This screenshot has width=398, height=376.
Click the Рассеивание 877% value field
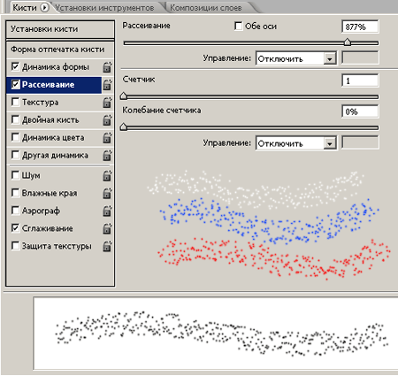coord(360,27)
